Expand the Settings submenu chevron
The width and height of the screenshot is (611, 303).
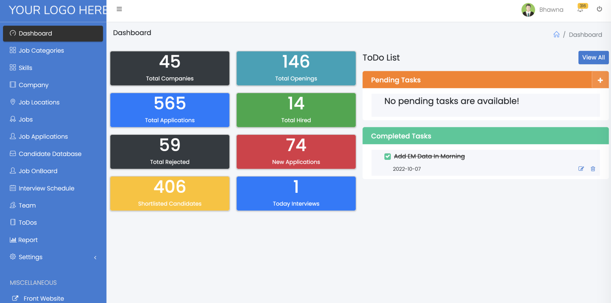pyautogui.click(x=95, y=258)
